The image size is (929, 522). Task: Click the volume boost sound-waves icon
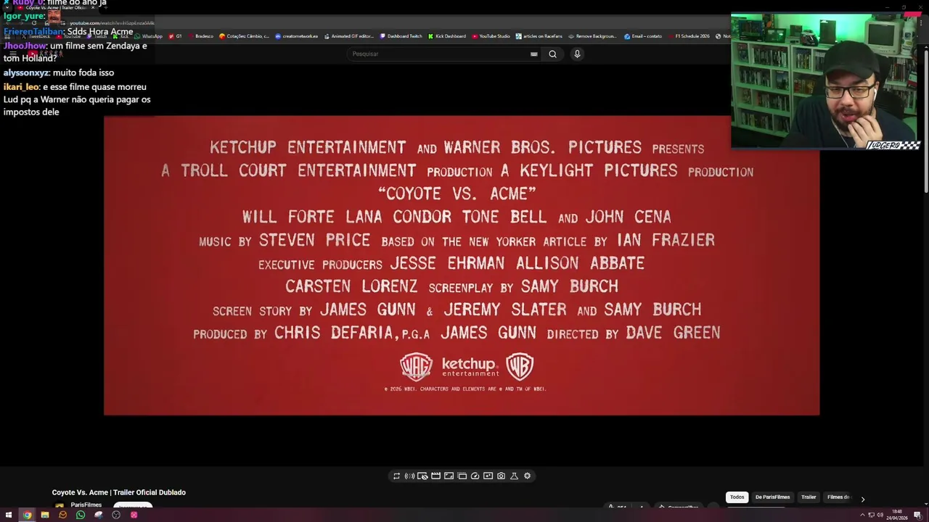[x=409, y=476]
